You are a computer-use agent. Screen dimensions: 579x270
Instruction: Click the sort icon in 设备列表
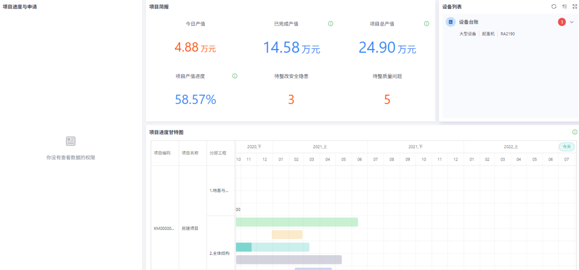click(564, 7)
